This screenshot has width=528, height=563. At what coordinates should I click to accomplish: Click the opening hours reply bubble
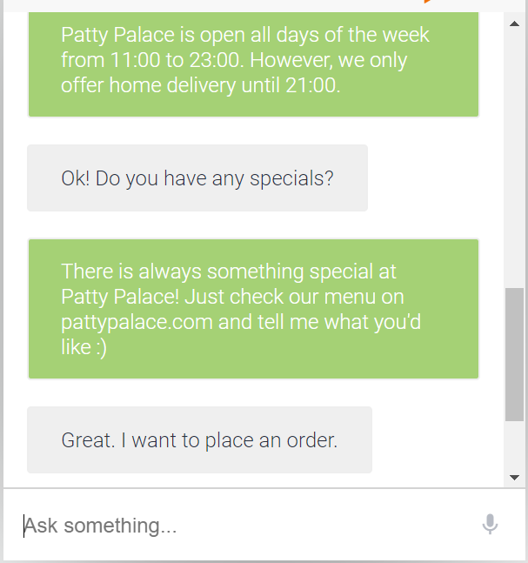[x=253, y=64]
